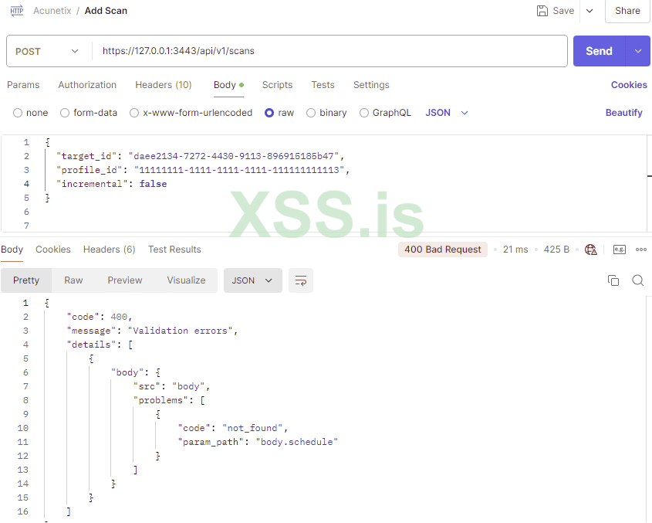Open the Authorization tab
The image size is (652, 523).
(x=87, y=85)
